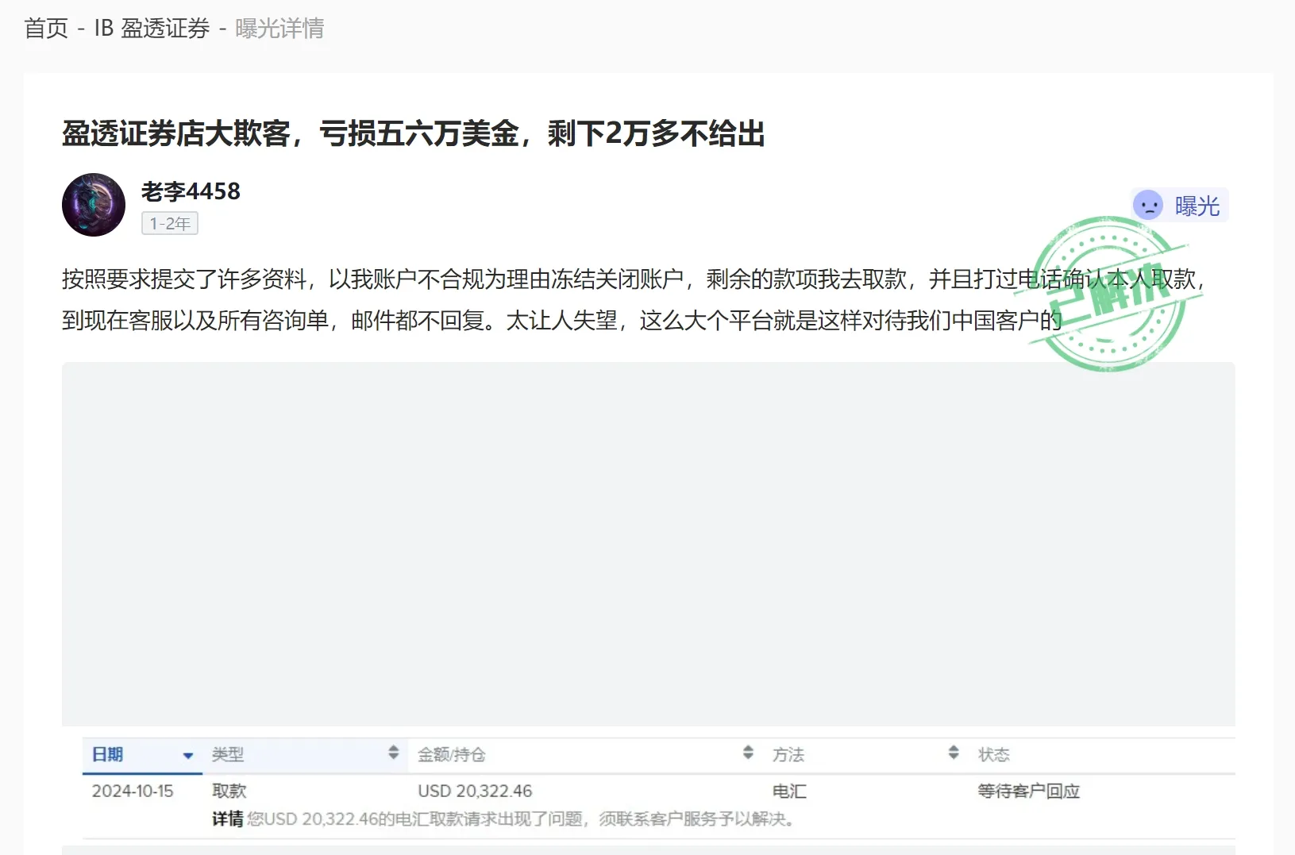Sort the 方法 column using its arrows
Image resolution: width=1295 pixels, height=855 pixels.
[954, 753]
